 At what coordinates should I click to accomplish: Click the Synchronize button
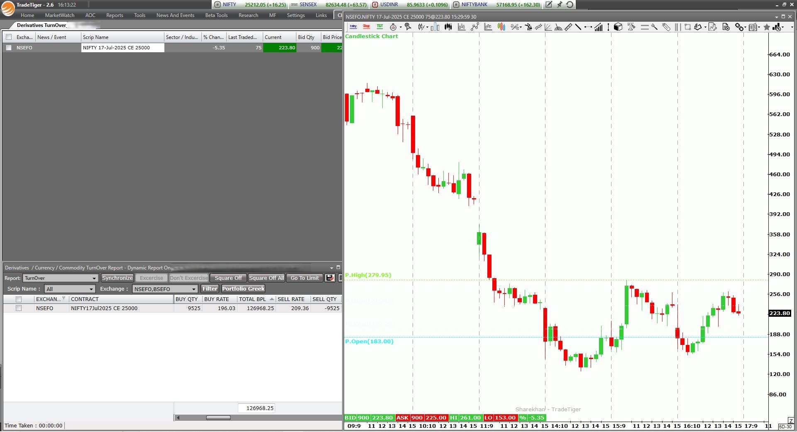point(117,278)
